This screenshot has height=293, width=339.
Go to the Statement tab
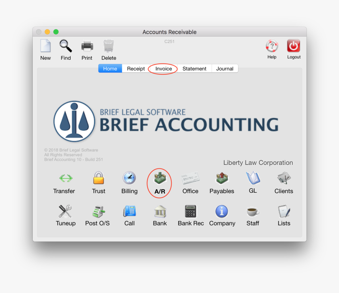point(194,68)
